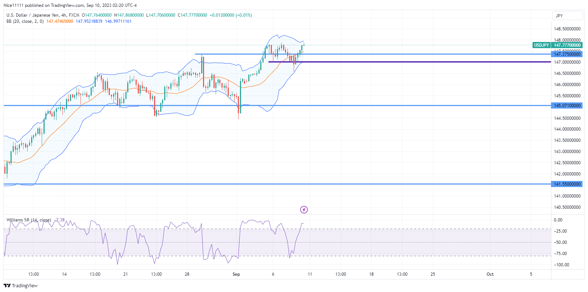588x292 pixels.
Task: Select the 145.07100000 horizontal line label
Action: pyautogui.click(x=567, y=106)
